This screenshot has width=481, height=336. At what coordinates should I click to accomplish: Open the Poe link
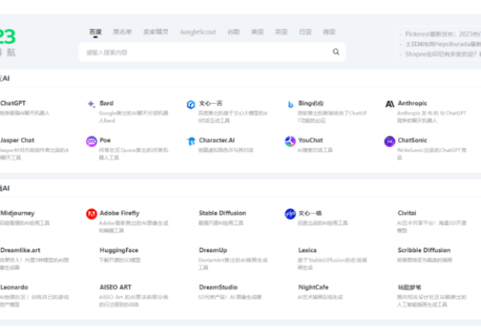[x=105, y=140]
